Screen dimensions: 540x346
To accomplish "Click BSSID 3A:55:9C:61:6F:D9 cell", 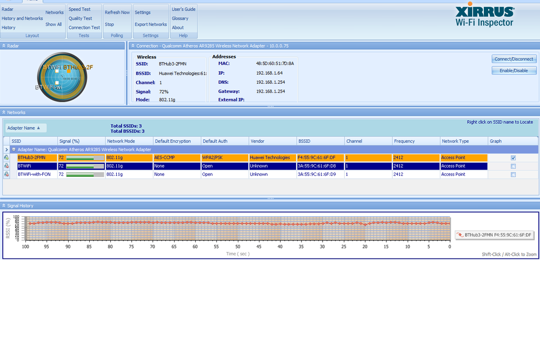I will pyautogui.click(x=321, y=174).
